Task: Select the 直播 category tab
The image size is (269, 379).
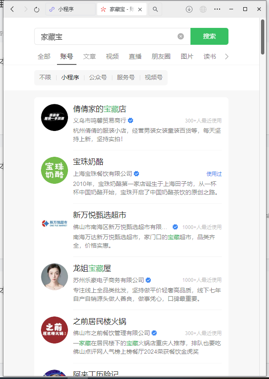Action: 135,57
